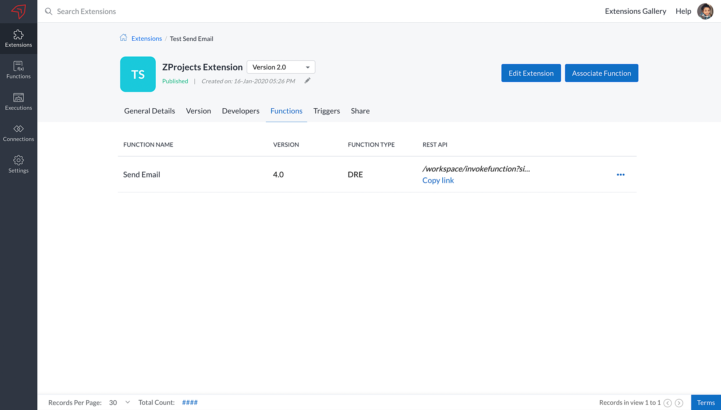Open Connections from the sidebar
721x410 pixels.
pos(18,133)
